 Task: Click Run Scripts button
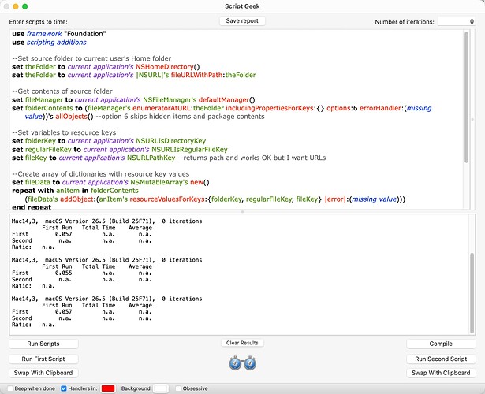[43, 344]
